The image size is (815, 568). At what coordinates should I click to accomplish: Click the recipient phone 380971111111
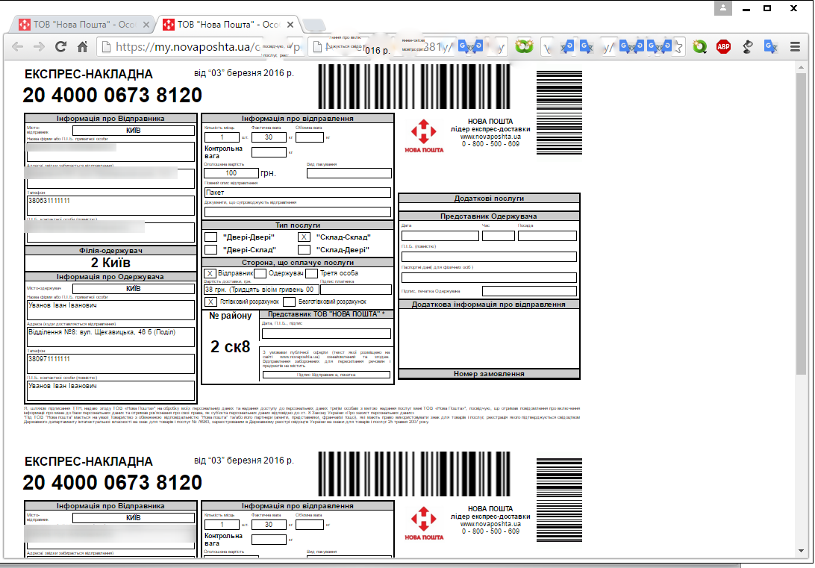tap(49, 359)
